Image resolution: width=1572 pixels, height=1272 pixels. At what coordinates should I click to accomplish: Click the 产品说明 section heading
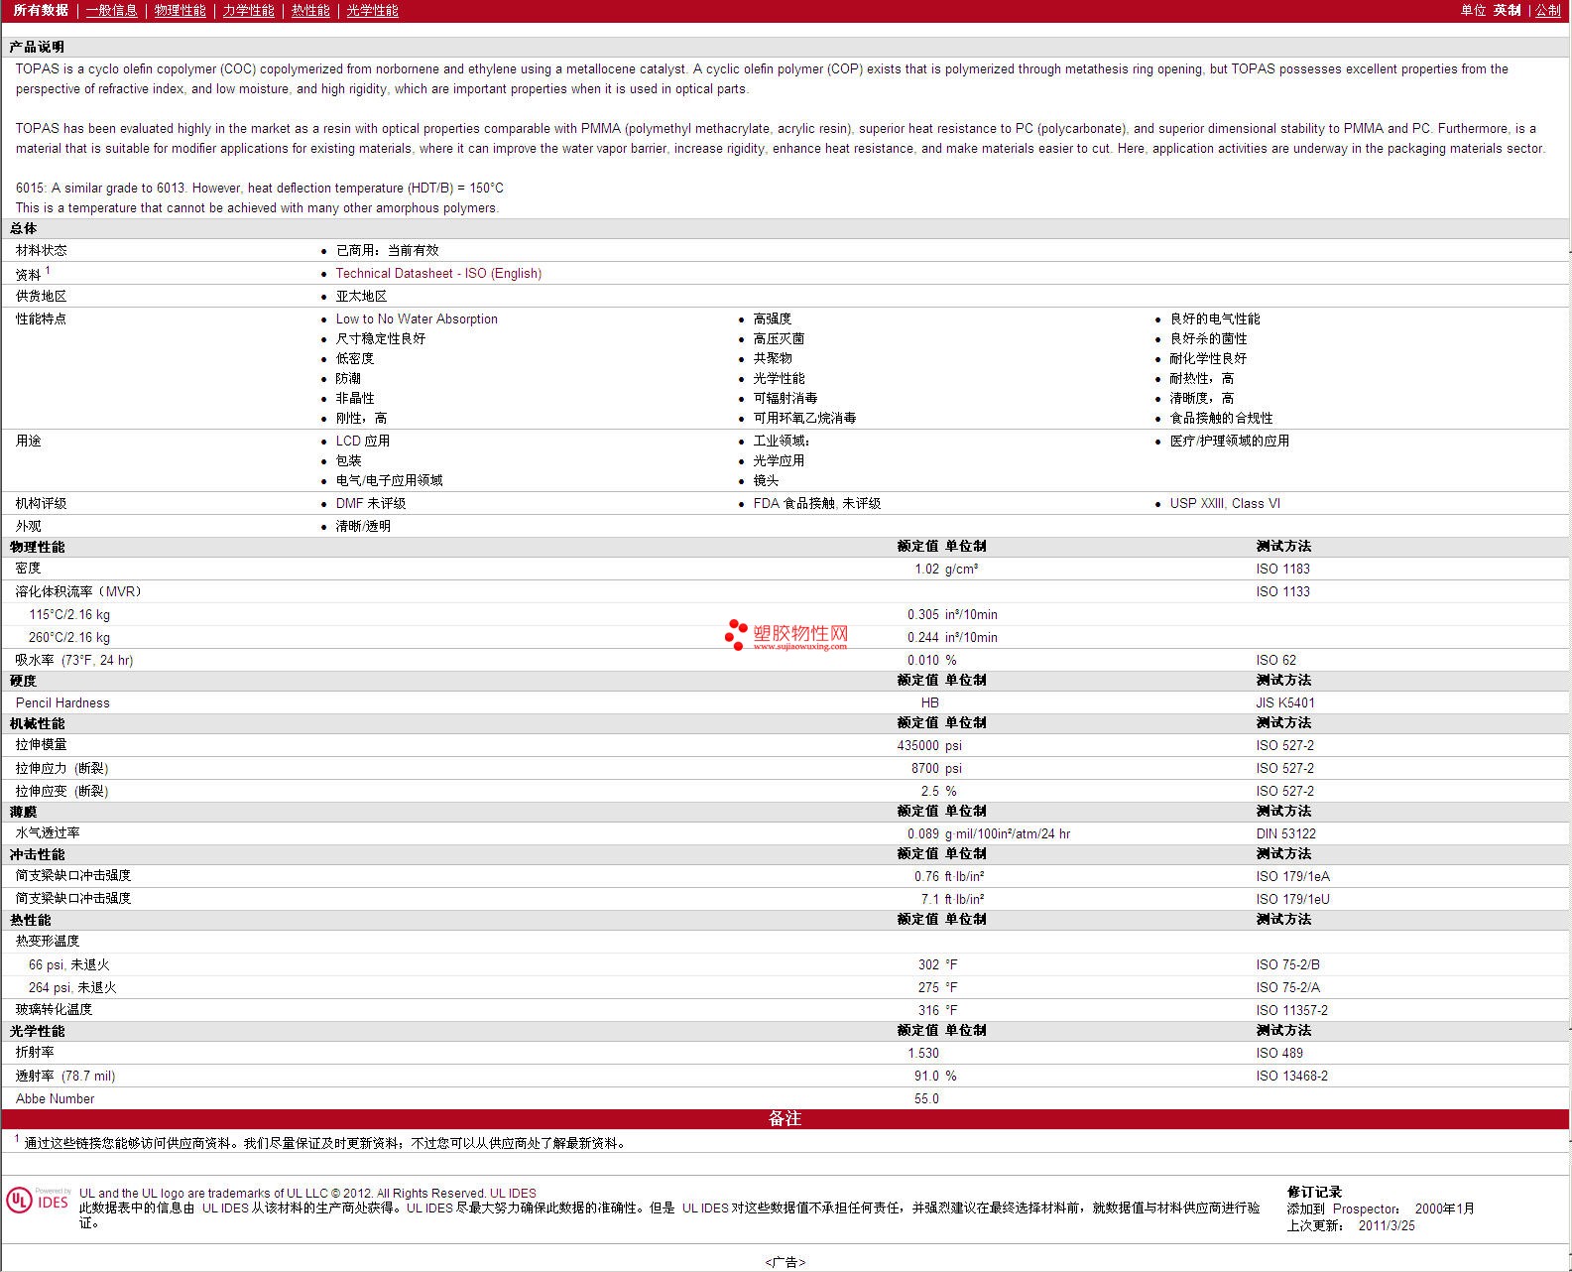(x=37, y=47)
